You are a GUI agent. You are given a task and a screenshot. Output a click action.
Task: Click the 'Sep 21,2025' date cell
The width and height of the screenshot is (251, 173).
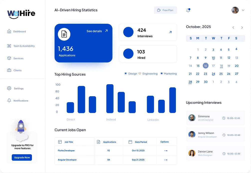coord(138,160)
